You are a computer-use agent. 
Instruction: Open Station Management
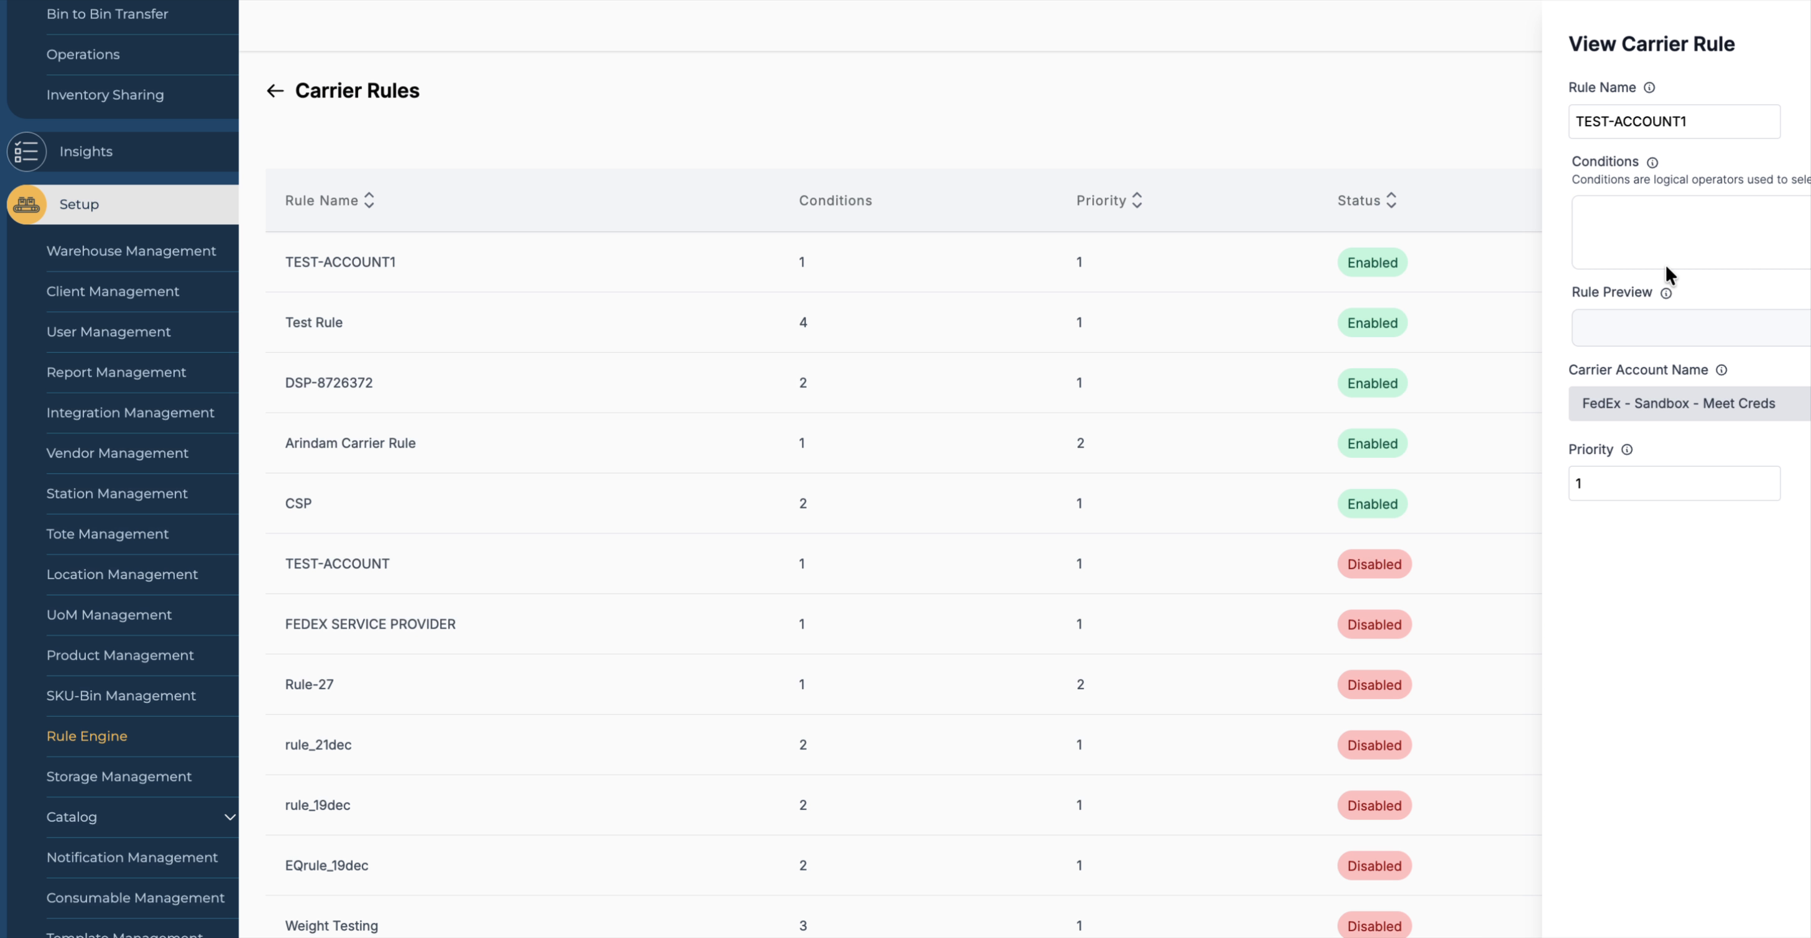(x=117, y=494)
